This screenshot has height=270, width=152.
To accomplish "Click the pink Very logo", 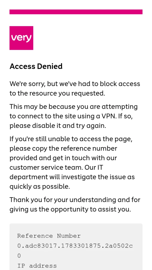I will 21,38.
